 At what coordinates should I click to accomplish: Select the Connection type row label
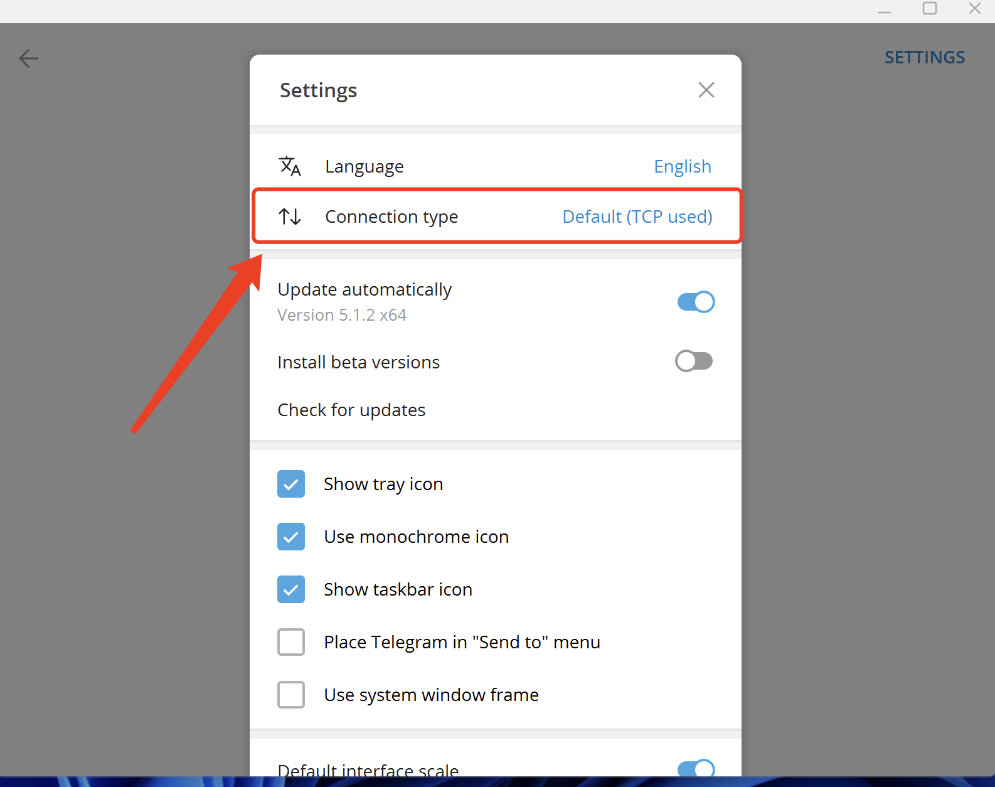(391, 217)
